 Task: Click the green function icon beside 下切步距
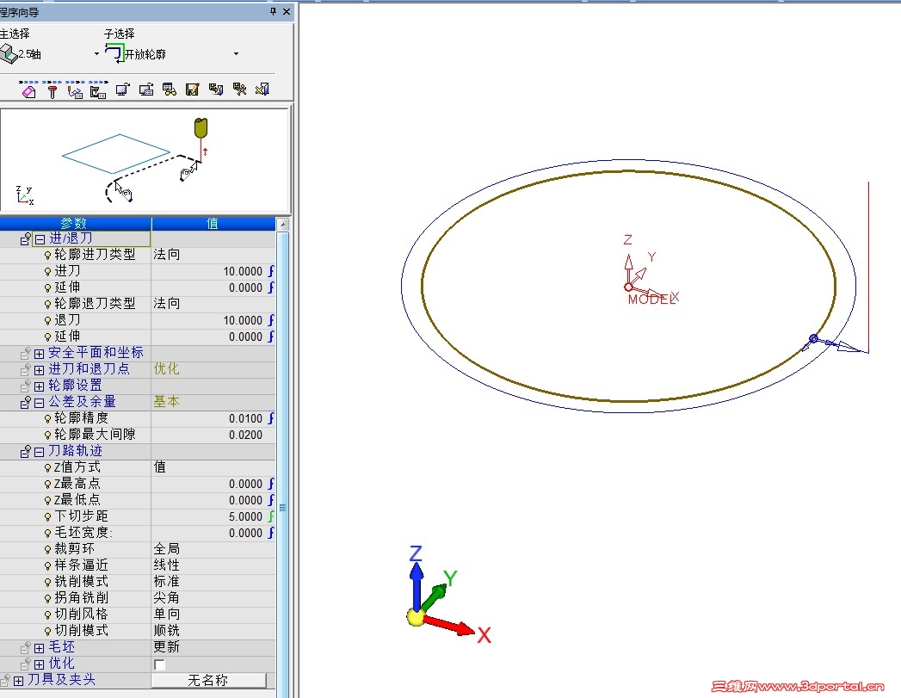tap(271, 516)
